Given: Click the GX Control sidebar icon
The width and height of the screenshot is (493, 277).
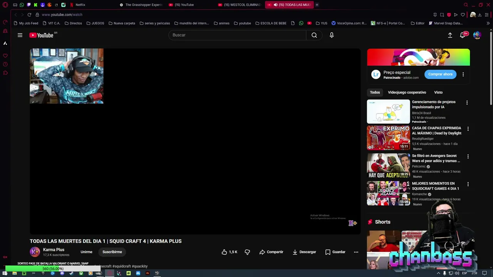Looking at the screenshot, I should [5, 22].
